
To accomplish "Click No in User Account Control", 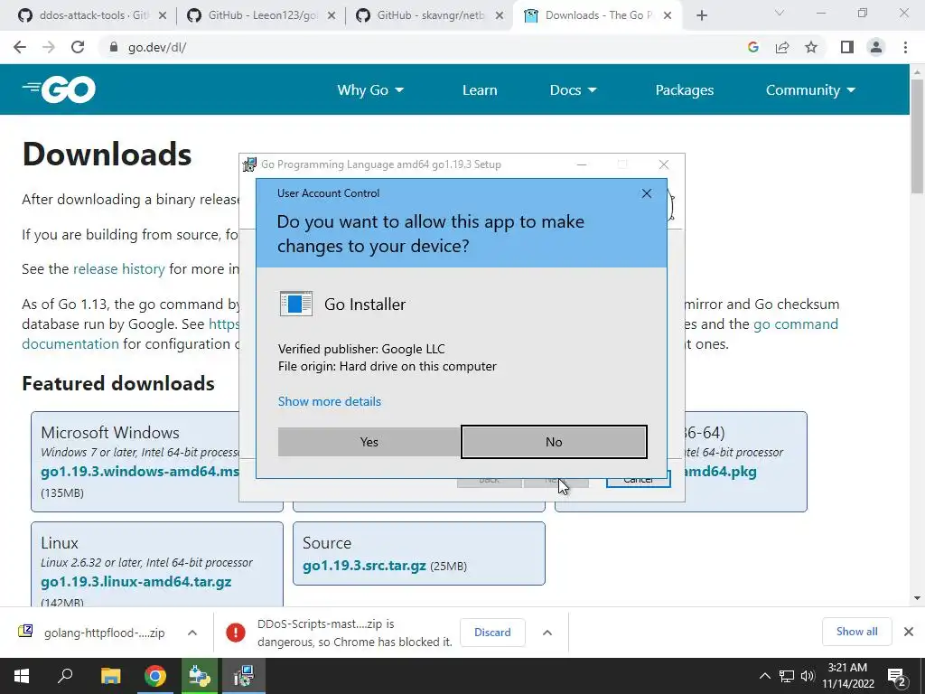I will [x=554, y=442].
